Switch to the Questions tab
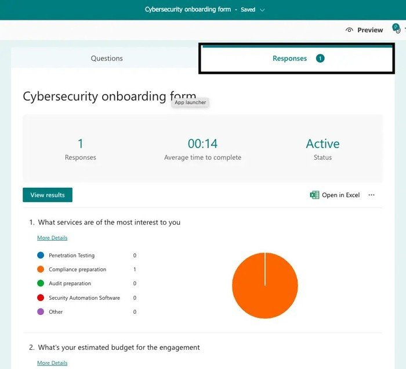 click(x=107, y=58)
